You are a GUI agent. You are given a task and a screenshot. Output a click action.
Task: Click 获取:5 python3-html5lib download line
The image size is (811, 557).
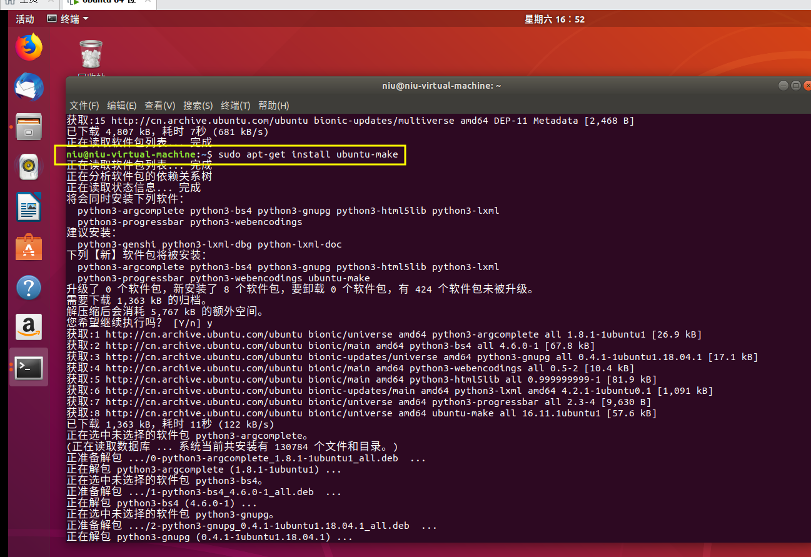[x=361, y=379]
